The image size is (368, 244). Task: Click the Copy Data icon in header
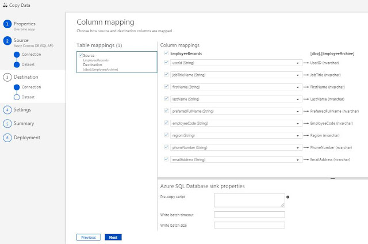(5, 5)
